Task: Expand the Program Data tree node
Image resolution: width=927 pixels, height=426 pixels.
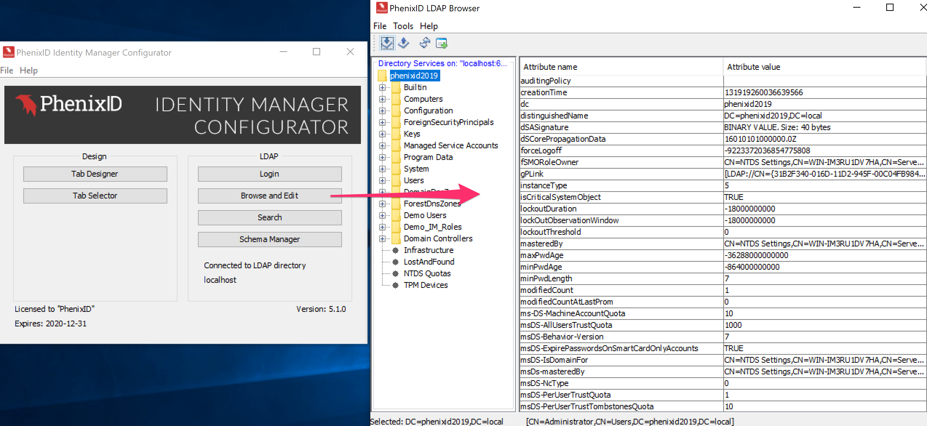Action: (382, 157)
